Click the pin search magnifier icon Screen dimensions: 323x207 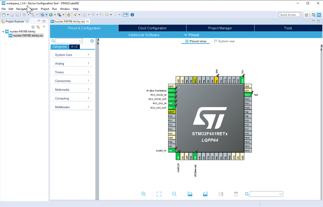coord(247,194)
